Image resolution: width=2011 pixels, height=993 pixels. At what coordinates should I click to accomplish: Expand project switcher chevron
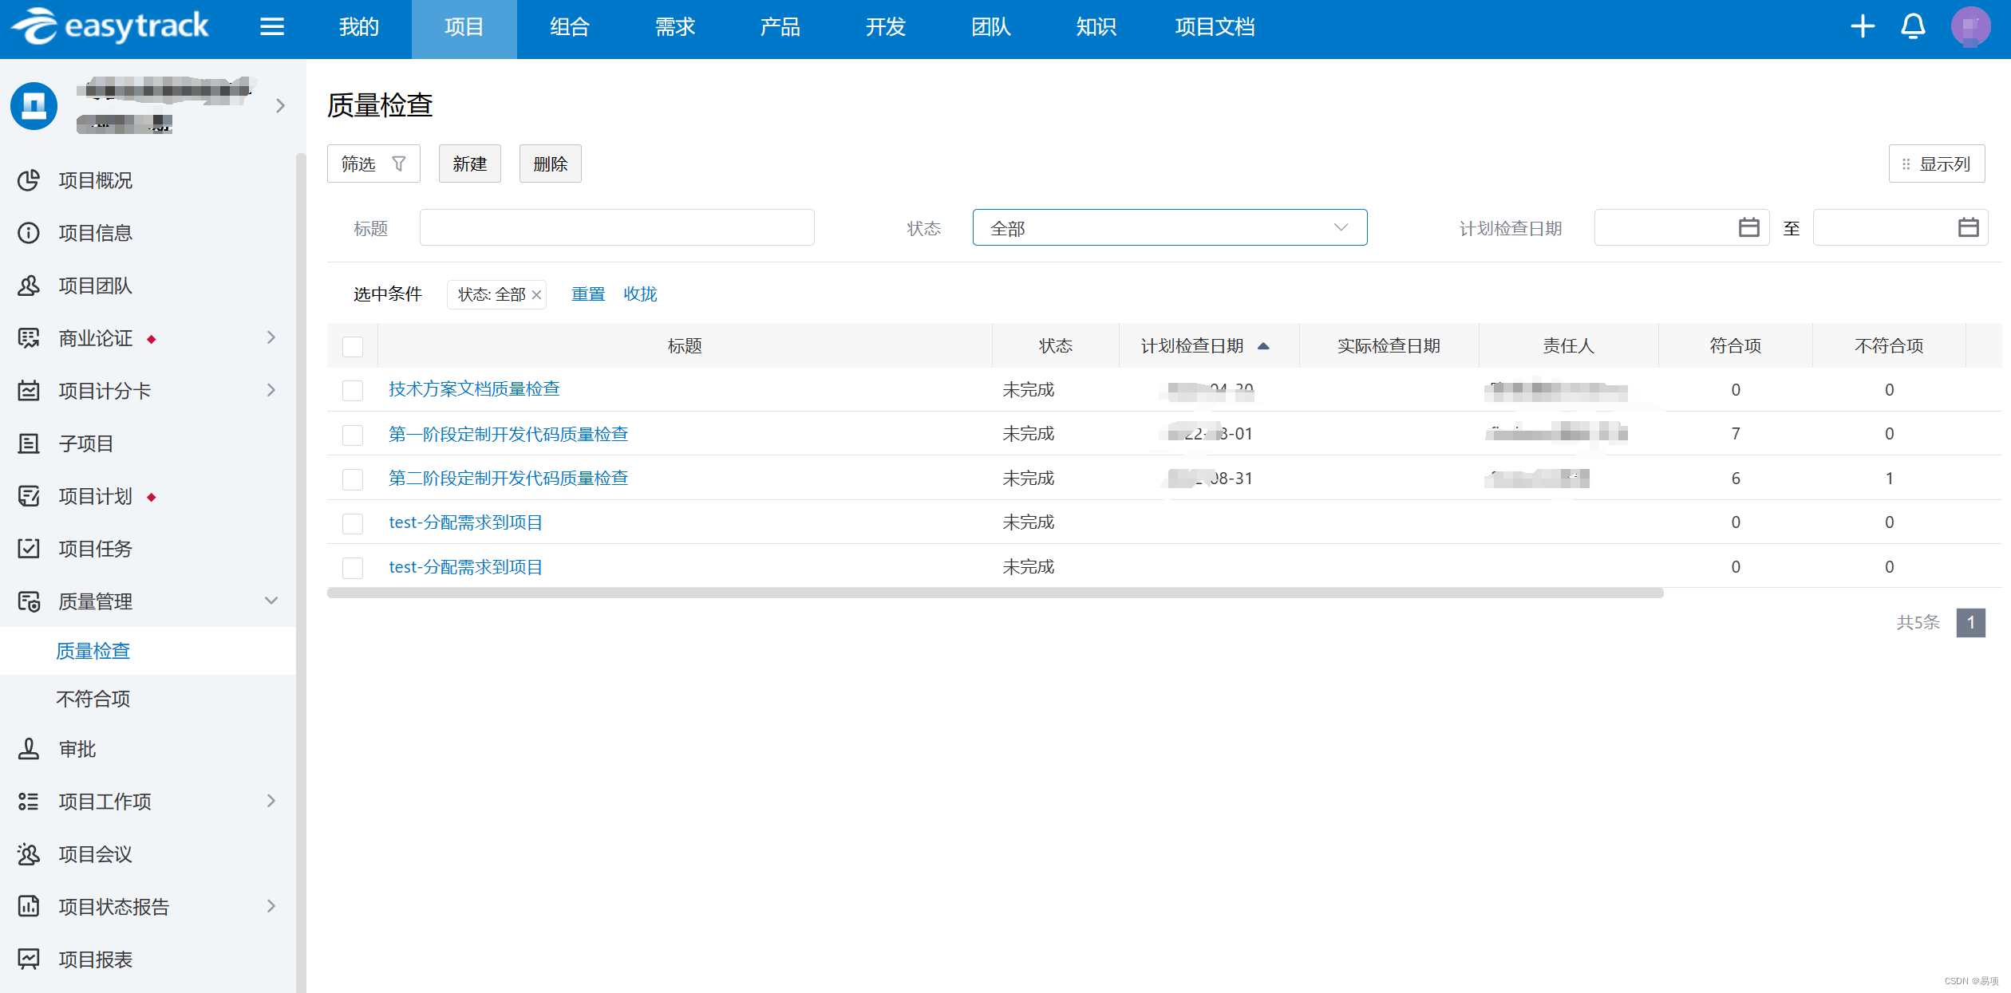(280, 105)
